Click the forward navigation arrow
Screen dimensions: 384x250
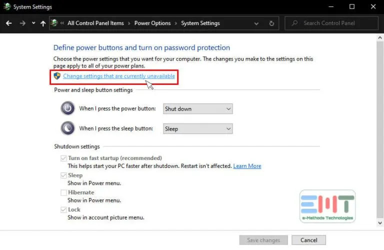click(x=22, y=23)
